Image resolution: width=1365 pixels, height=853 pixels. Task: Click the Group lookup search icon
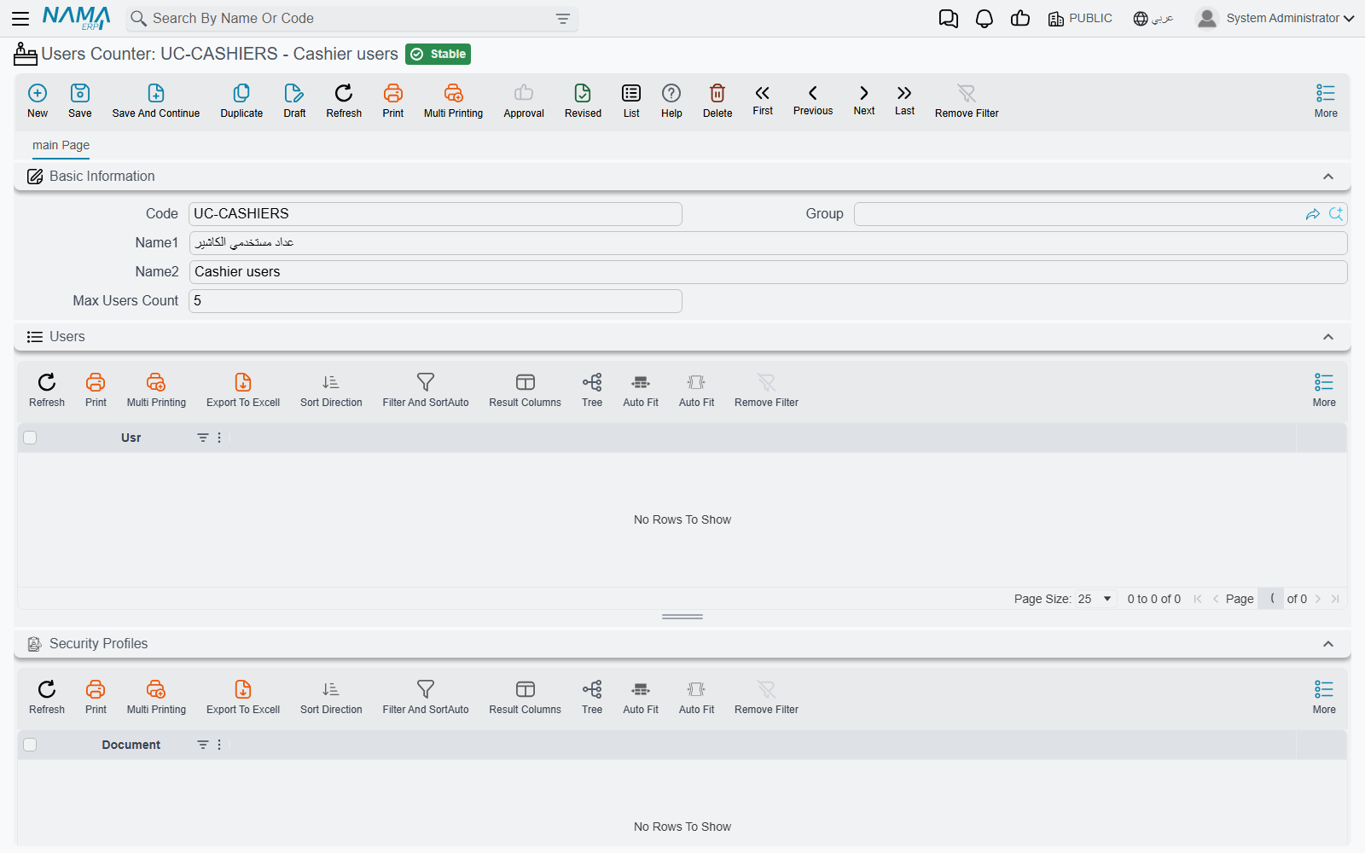coord(1336,214)
